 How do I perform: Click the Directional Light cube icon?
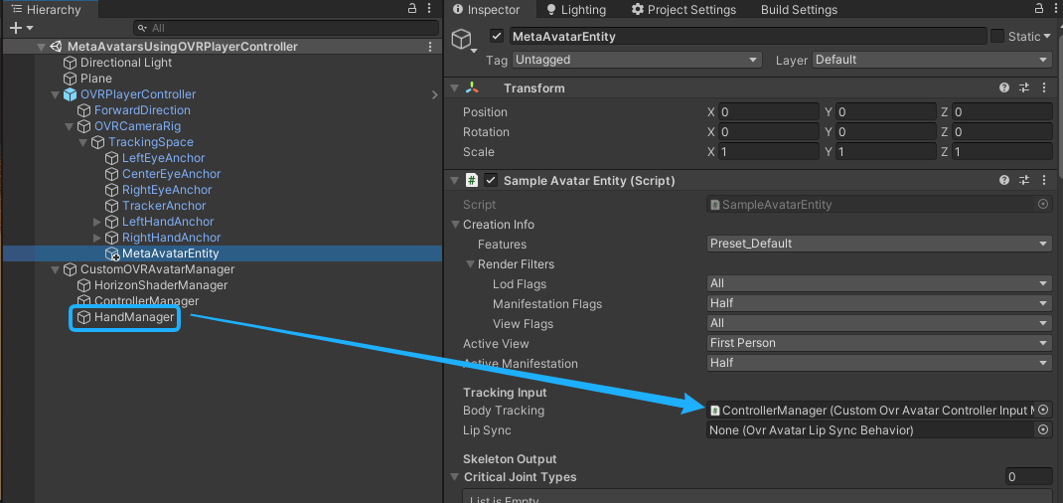(70, 63)
